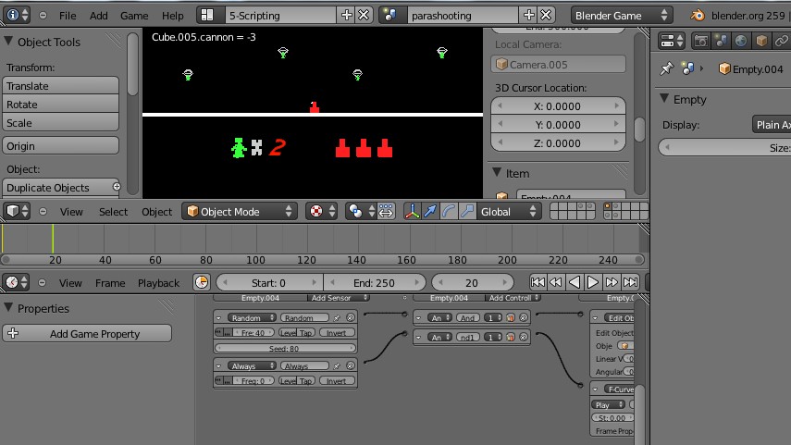Click the Camera.005 local camera field
The image size is (791, 445).
point(559,64)
